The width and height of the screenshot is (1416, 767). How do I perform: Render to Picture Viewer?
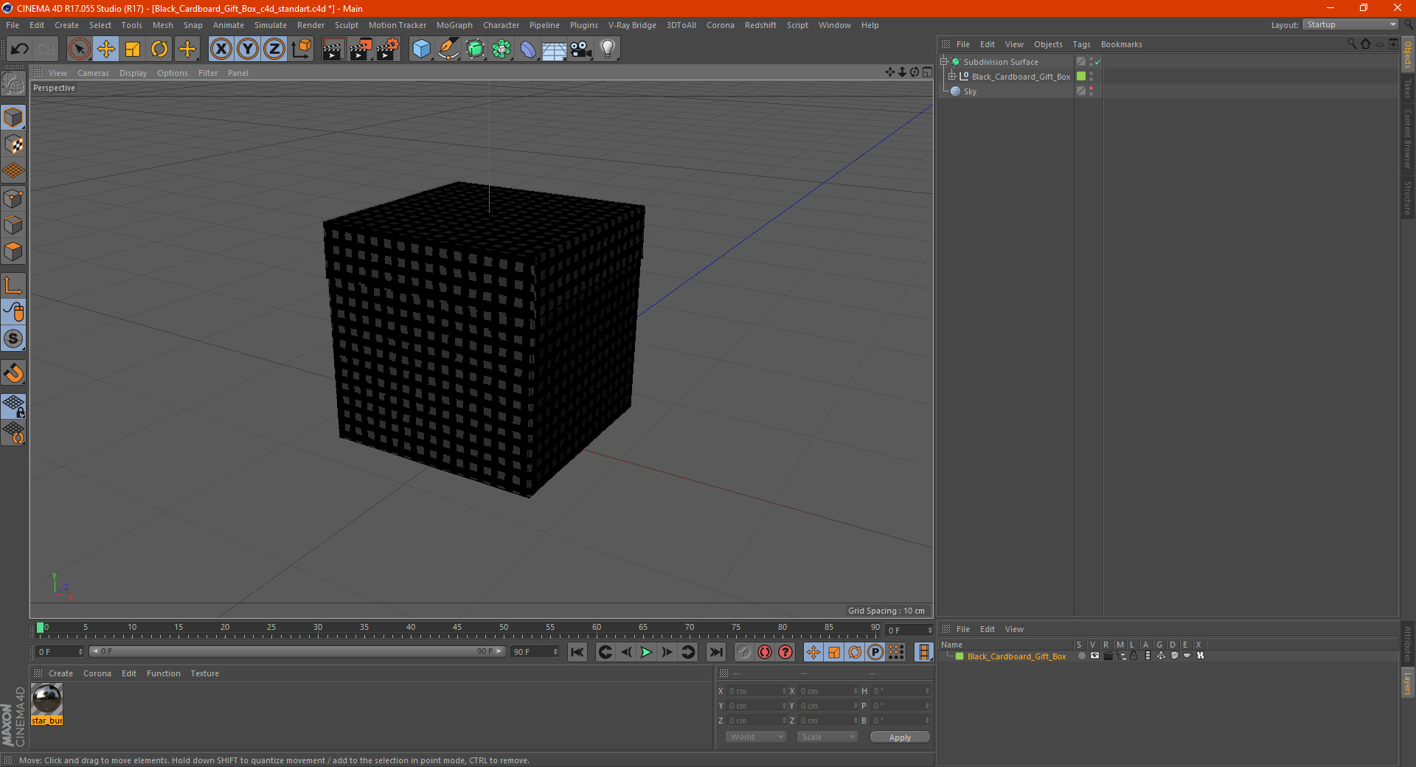coord(361,49)
